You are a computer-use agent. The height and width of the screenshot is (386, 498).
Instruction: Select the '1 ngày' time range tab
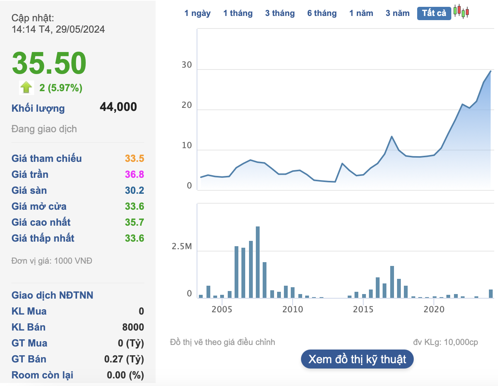tap(197, 13)
